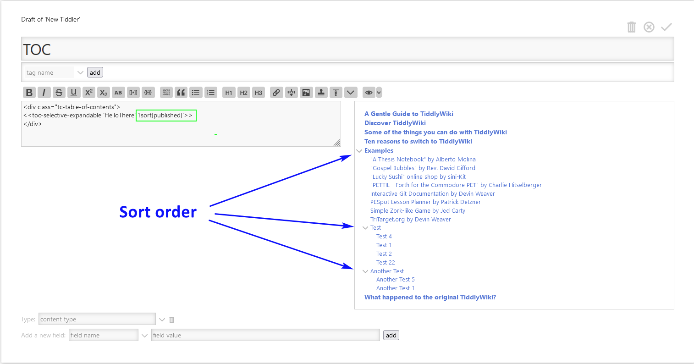694x364 pixels.
Task: Open the Test 2 entry
Action: tap(384, 254)
